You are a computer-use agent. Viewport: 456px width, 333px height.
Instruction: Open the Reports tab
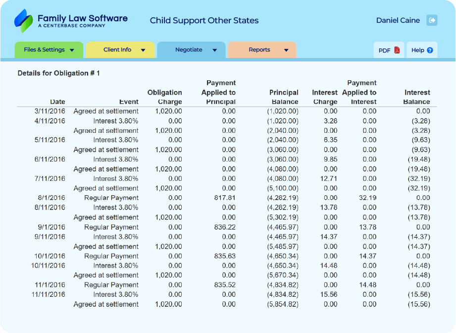coord(259,50)
